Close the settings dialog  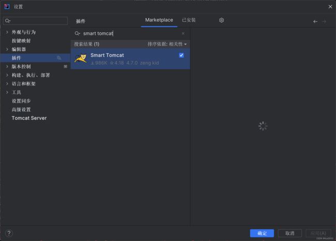click(330, 7)
